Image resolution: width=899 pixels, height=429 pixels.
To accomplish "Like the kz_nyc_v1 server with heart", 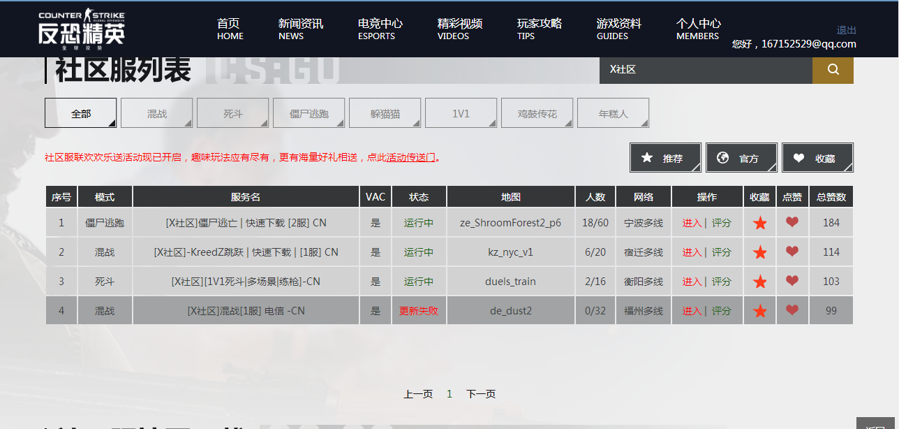I will pyautogui.click(x=792, y=252).
